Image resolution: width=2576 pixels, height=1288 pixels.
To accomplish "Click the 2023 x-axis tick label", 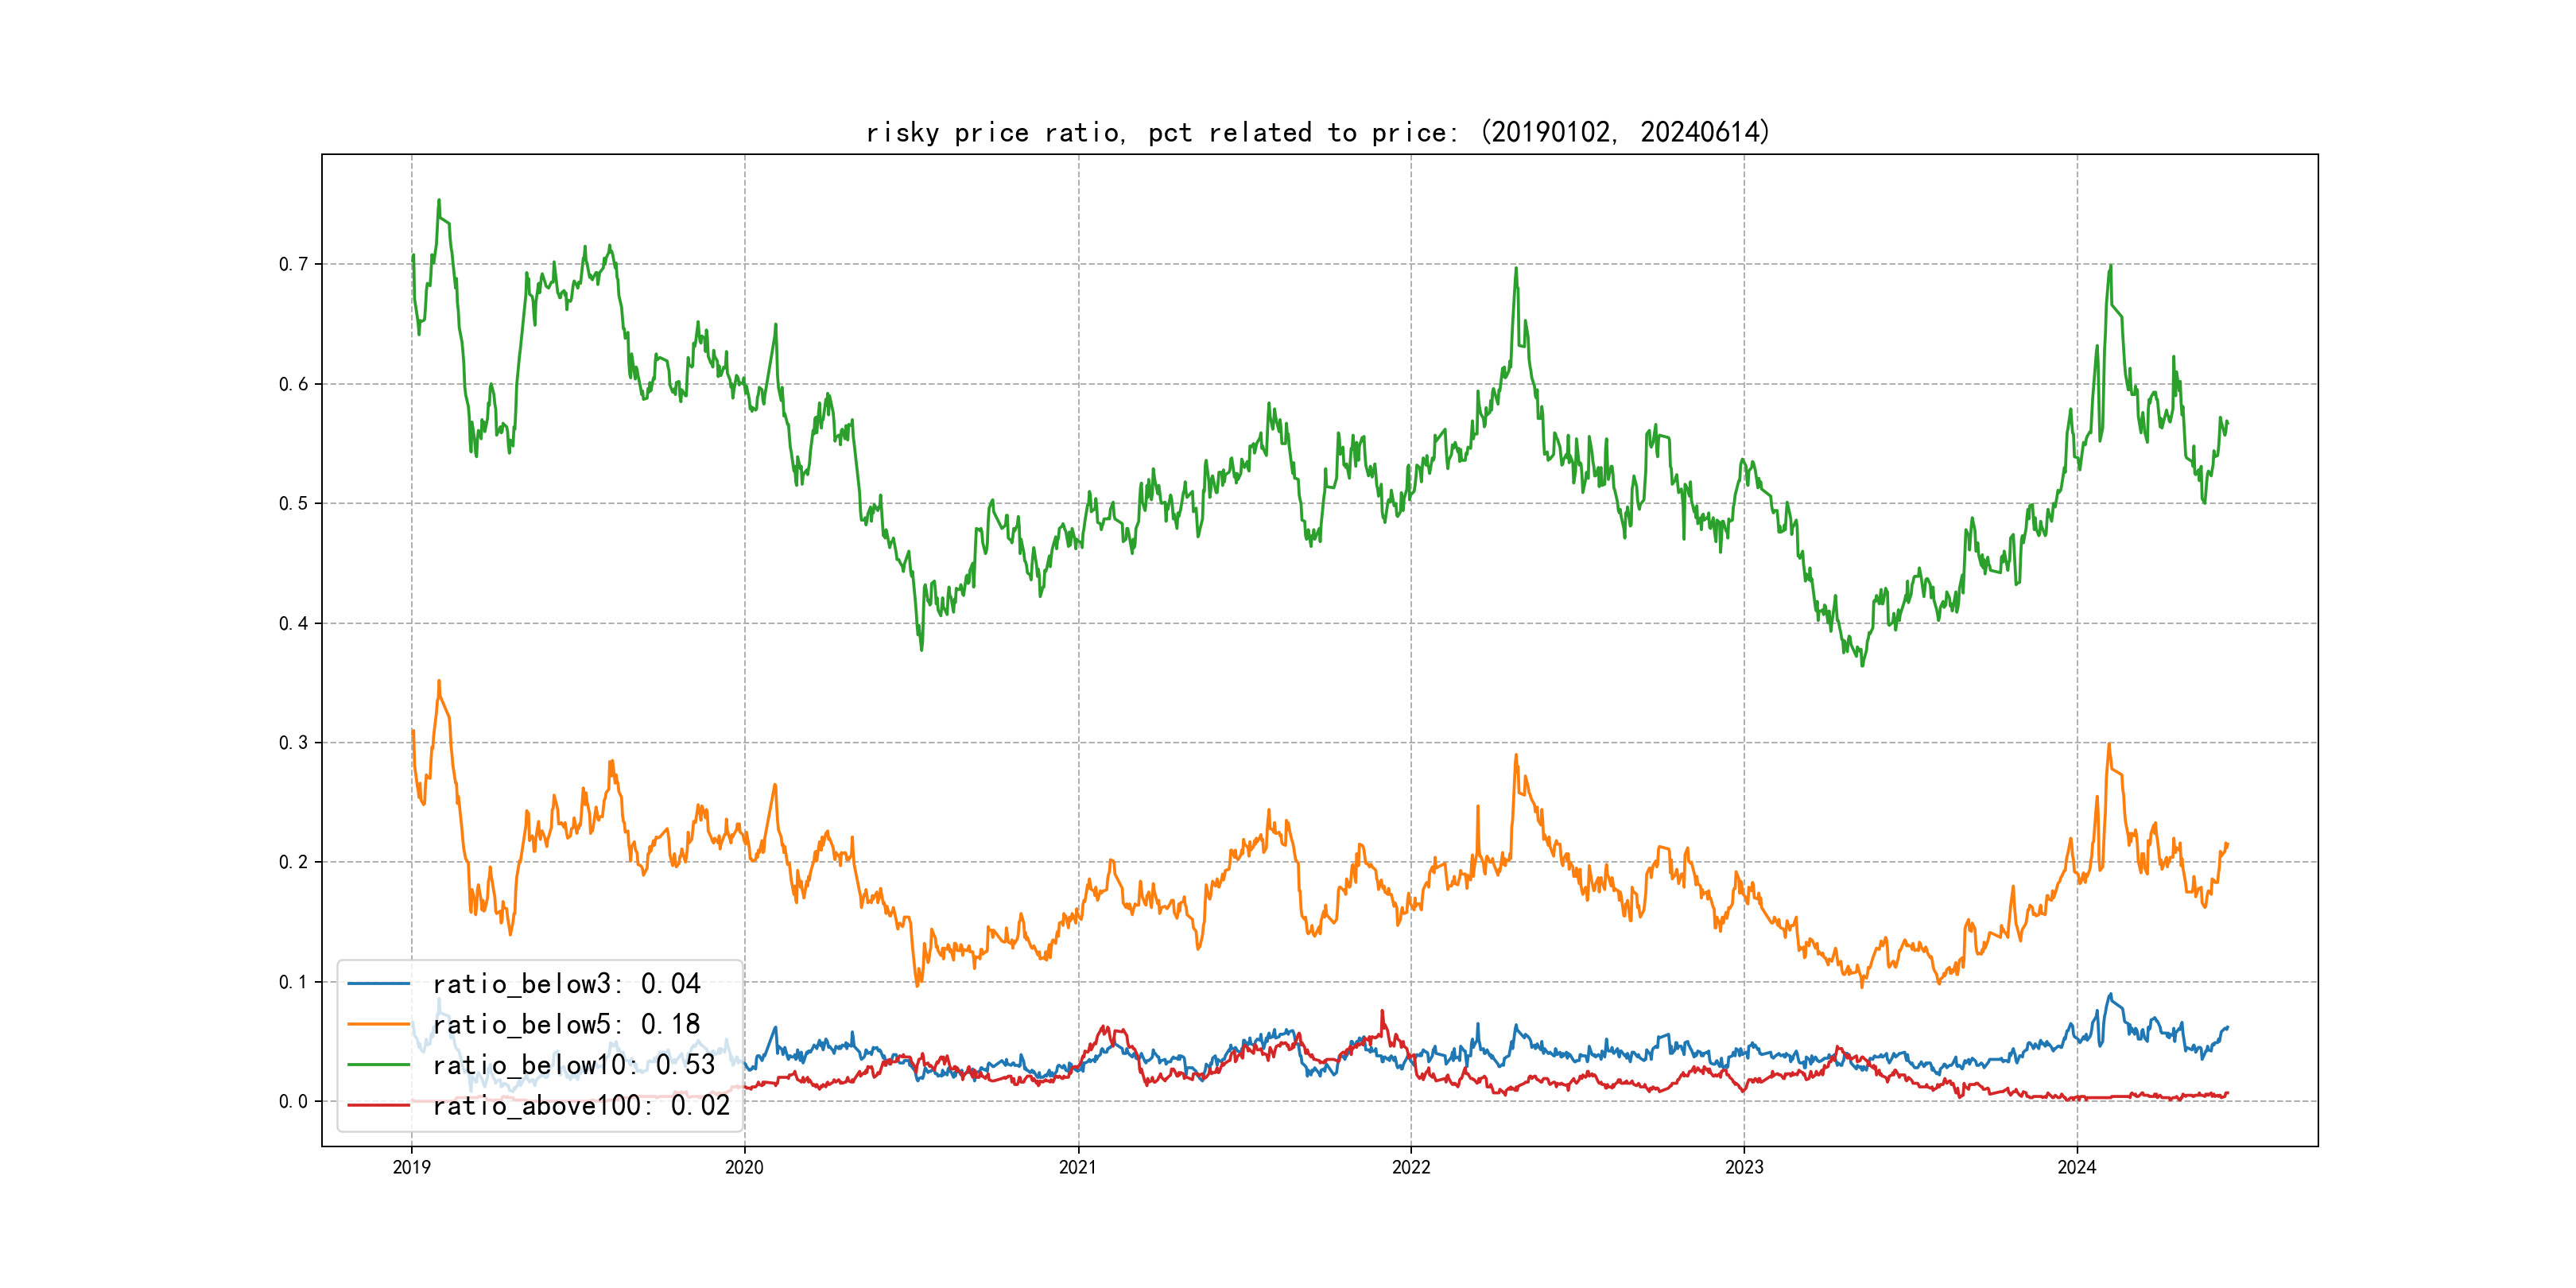I will (1744, 1167).
